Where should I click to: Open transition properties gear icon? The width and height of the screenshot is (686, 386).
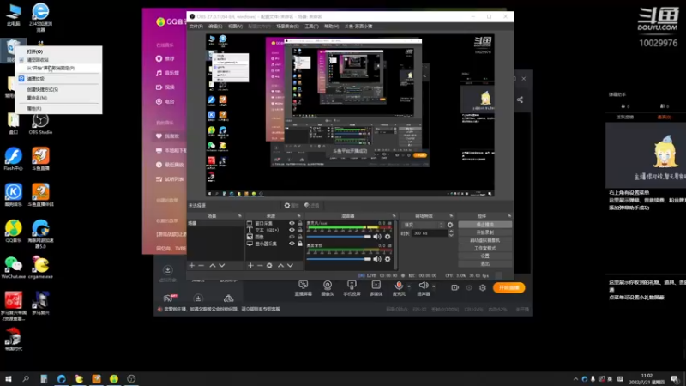(x=450, y=225)
